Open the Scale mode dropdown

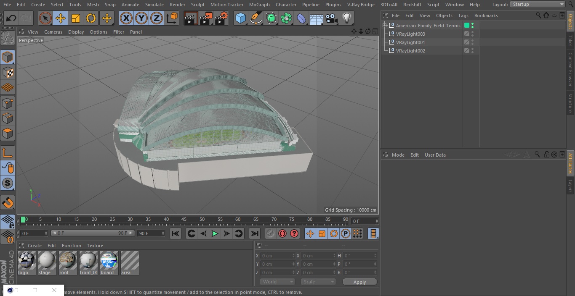(x=318, y=282)
